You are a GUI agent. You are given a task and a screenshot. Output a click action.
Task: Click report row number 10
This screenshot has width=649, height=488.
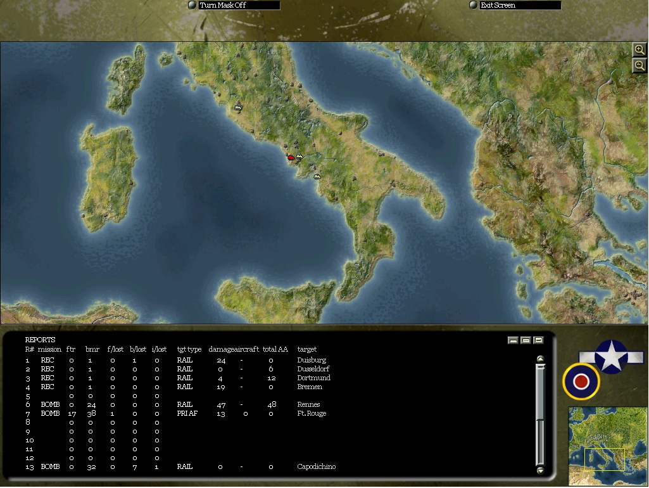(x=29, y=440)
